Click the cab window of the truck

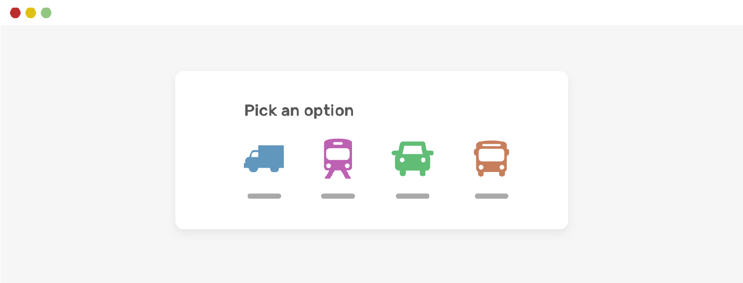[x=255, y=154]
